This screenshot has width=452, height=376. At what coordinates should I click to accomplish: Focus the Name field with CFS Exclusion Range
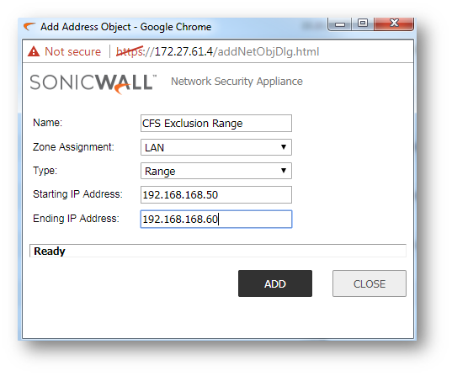click(216, 124)
